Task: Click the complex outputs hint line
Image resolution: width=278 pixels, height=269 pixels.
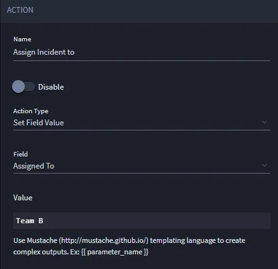Action: (81, 252)
